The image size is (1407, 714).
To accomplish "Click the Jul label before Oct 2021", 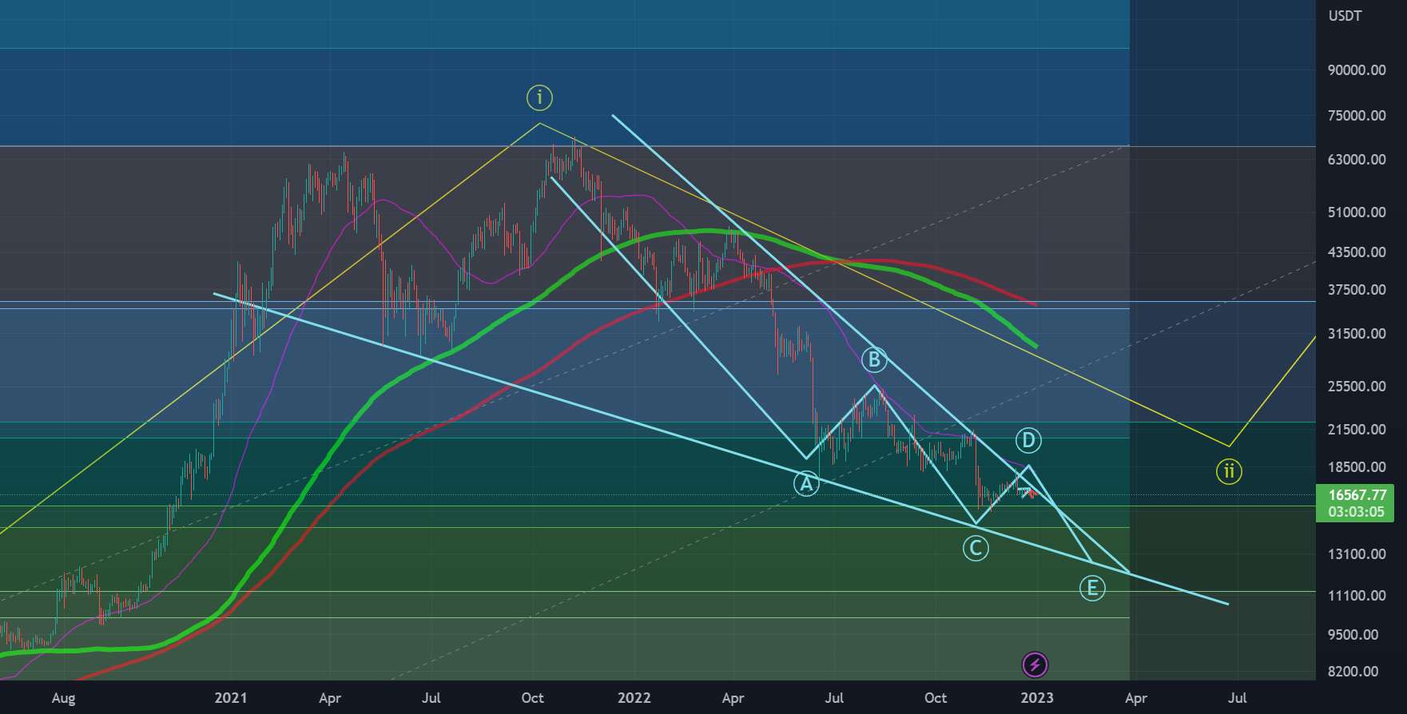I will click(431, 698).
